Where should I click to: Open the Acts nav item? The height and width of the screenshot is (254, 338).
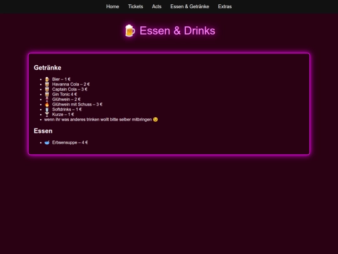coord(156,6)
